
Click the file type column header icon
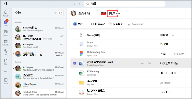click(81, 35)
